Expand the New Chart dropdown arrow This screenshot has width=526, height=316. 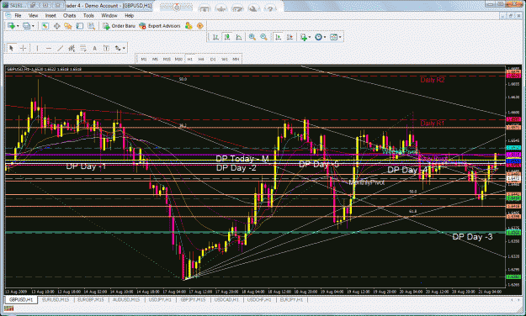(x=18, y=26)
